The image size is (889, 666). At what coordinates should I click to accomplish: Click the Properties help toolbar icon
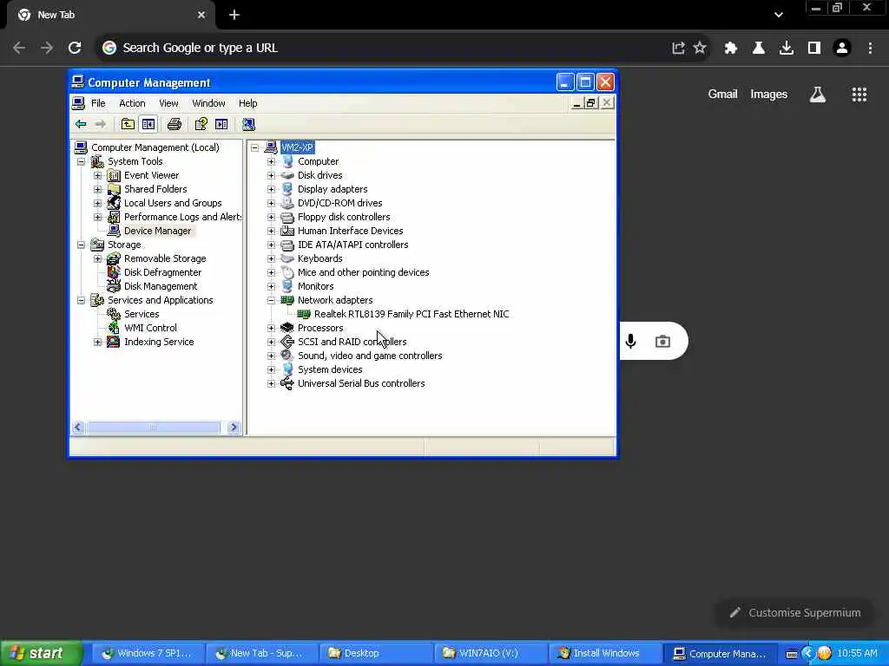coord(201,124)
